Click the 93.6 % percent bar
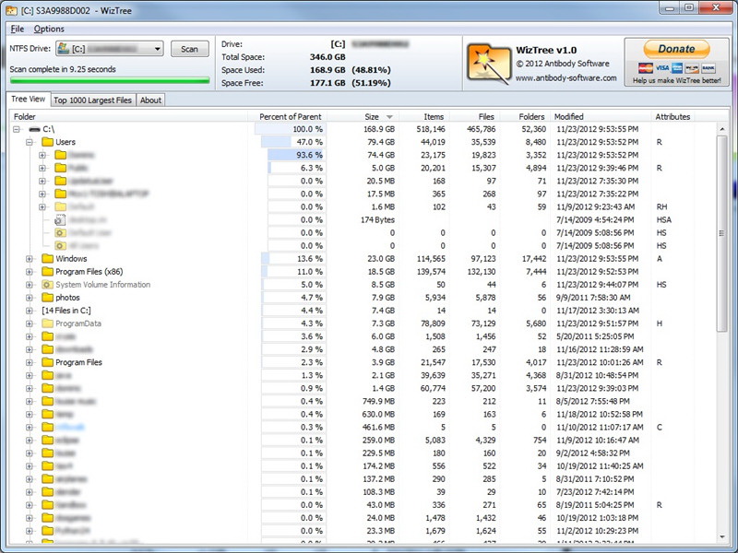This screenshot has width=738, height=553. [x=297, y=155]
